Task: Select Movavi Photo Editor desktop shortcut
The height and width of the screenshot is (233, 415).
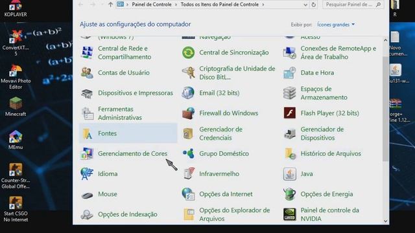Action: click(16, 76)
